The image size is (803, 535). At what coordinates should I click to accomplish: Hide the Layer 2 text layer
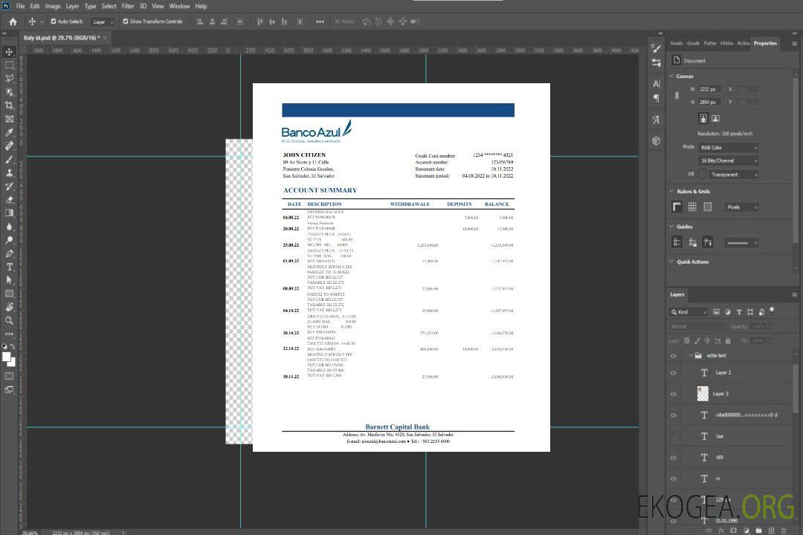(674, 373)
